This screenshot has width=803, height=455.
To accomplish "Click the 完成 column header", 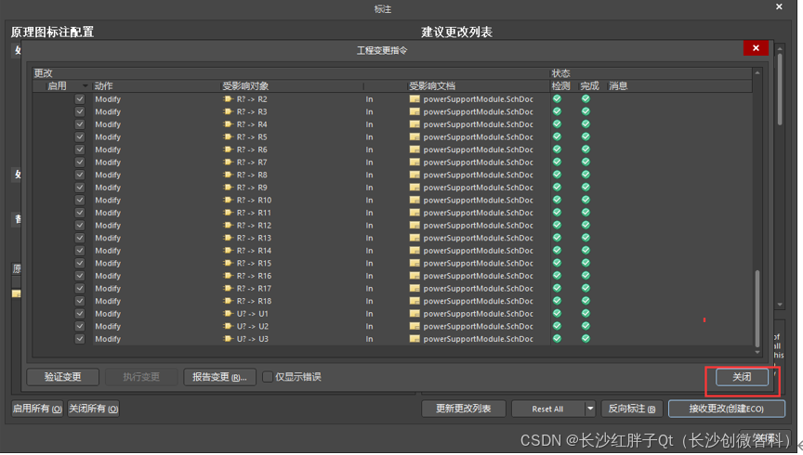I will point(590,86).
